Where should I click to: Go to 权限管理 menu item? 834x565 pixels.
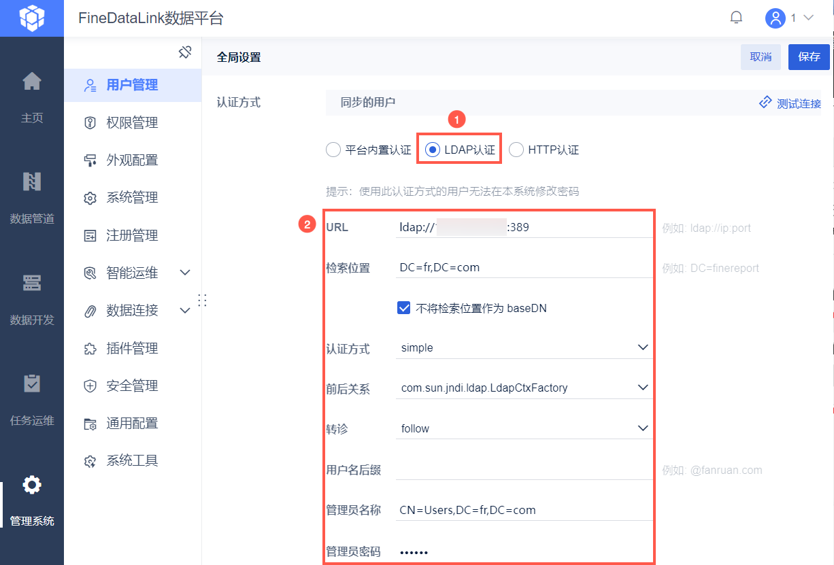133,123
